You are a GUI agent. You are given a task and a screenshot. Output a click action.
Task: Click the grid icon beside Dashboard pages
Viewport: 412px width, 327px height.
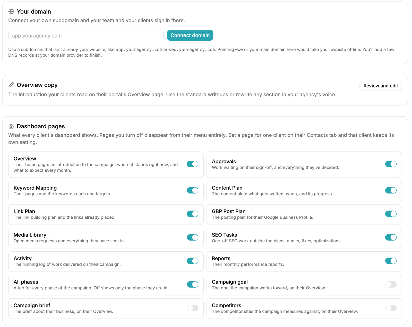click(11, 126)
